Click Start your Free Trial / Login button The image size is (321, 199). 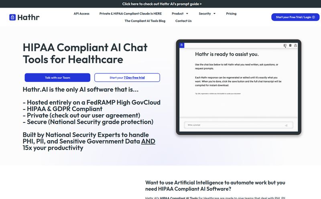[x=295, y=17]
